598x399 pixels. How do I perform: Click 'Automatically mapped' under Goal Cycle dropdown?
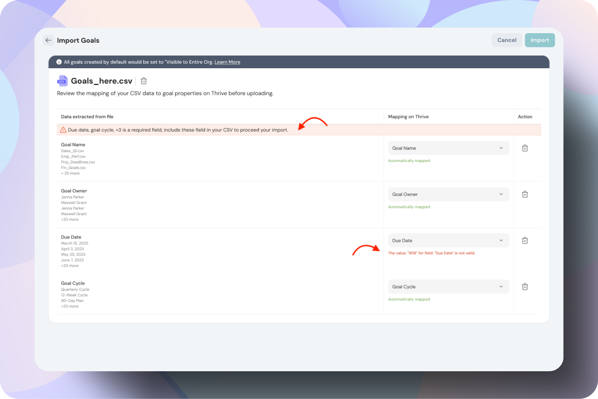(409, 299)
